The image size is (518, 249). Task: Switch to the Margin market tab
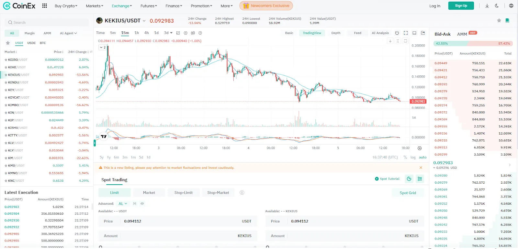click(x=29, y=33)
